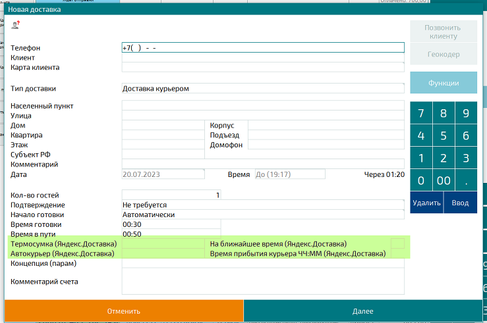
Task: Click the 'Кол-во гостей' field
Action: click(171, 195)
